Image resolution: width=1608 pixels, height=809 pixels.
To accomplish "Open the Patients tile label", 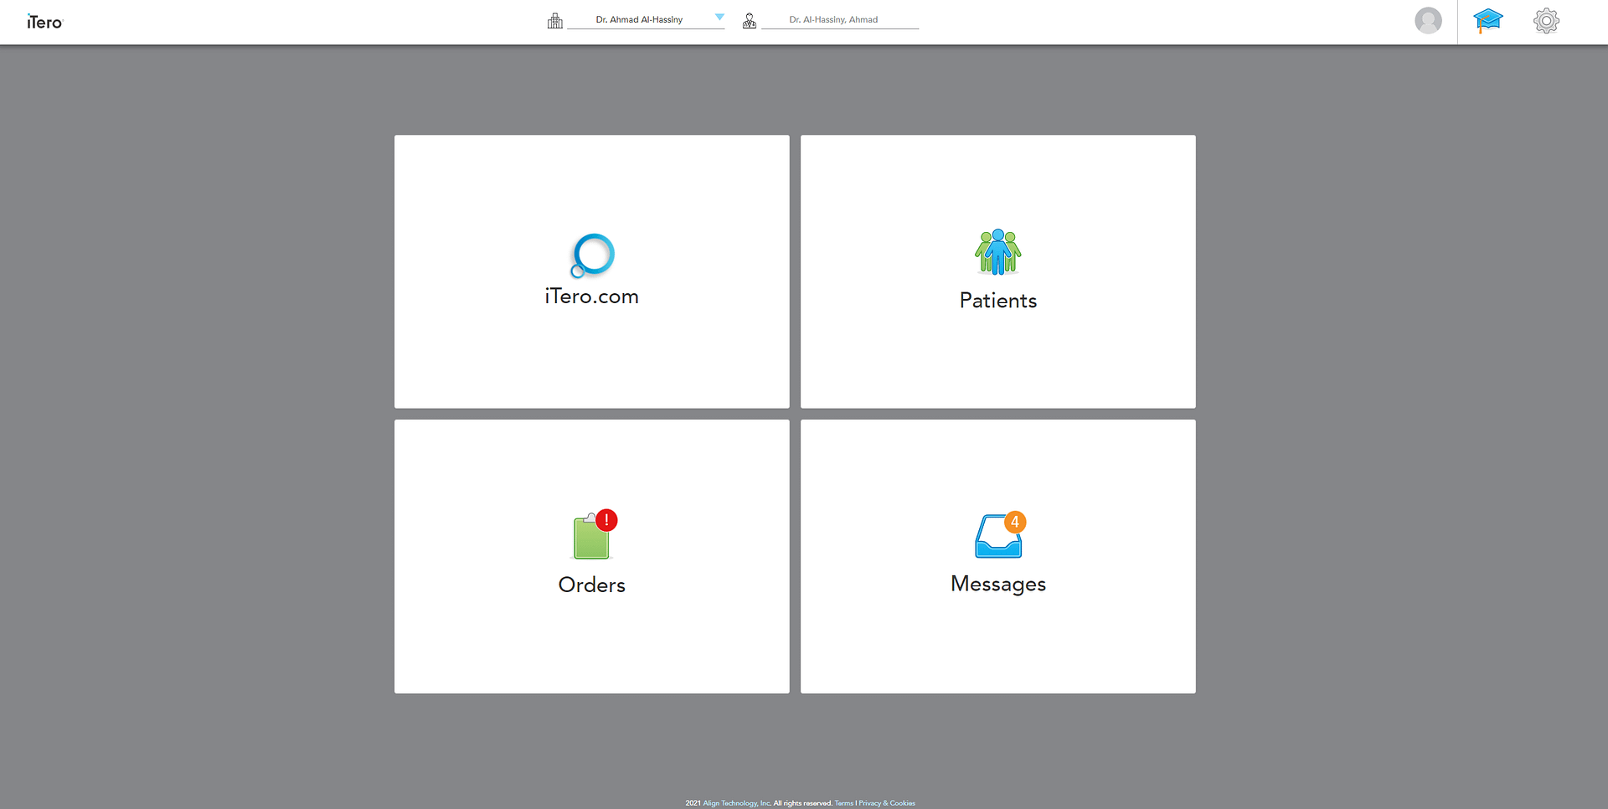I will click(997, 301).
